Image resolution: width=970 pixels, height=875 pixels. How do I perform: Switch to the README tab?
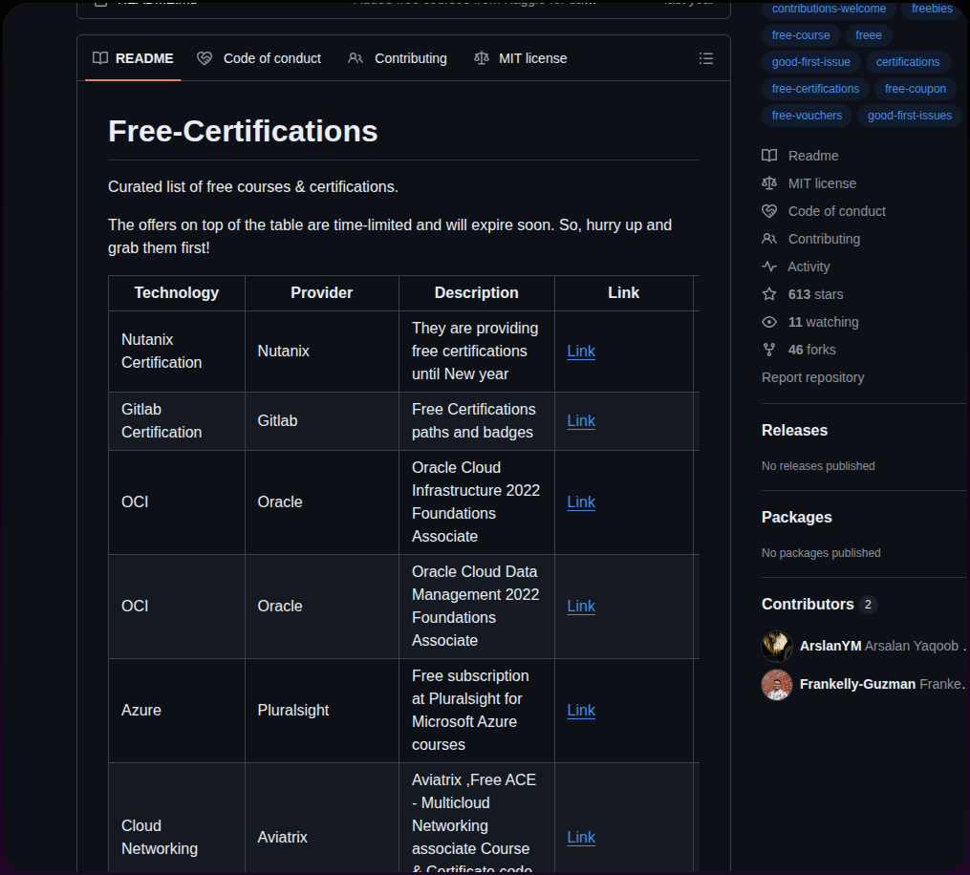pyautogui.click(x=133, y=58)
